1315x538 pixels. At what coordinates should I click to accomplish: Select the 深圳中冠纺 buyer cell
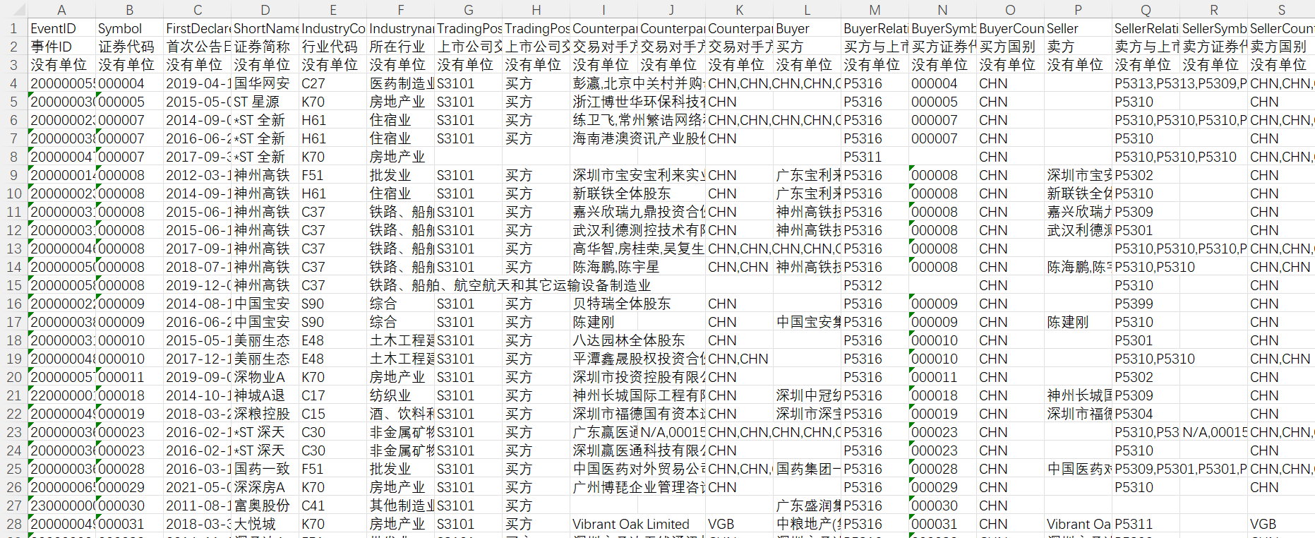tap(807, 395)
